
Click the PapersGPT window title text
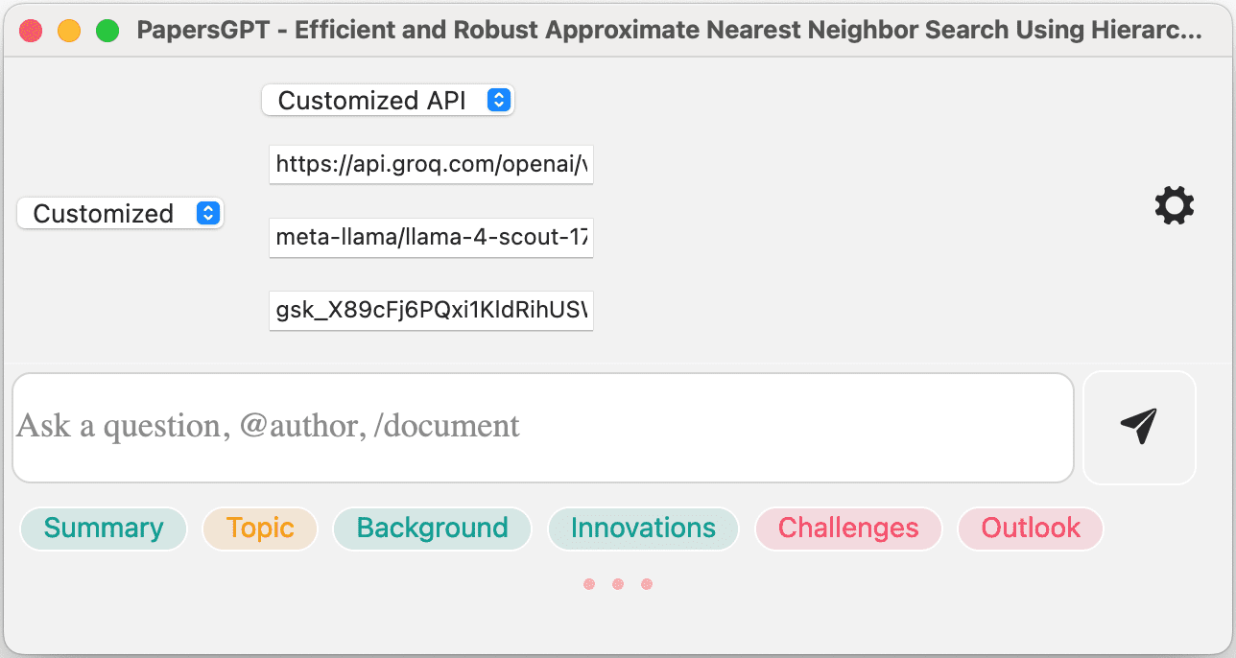(x=669, y=31)
